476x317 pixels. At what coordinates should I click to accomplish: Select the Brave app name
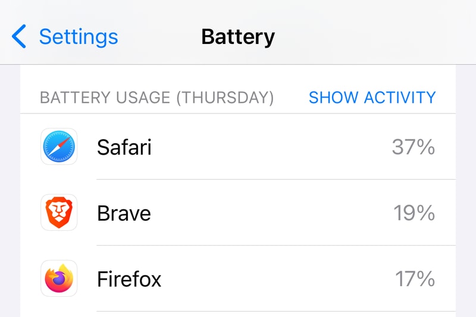click(x=124, y=213)
